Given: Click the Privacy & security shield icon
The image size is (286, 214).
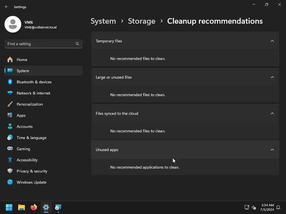Looking at the screenshot, I should [x=10, y=171].
